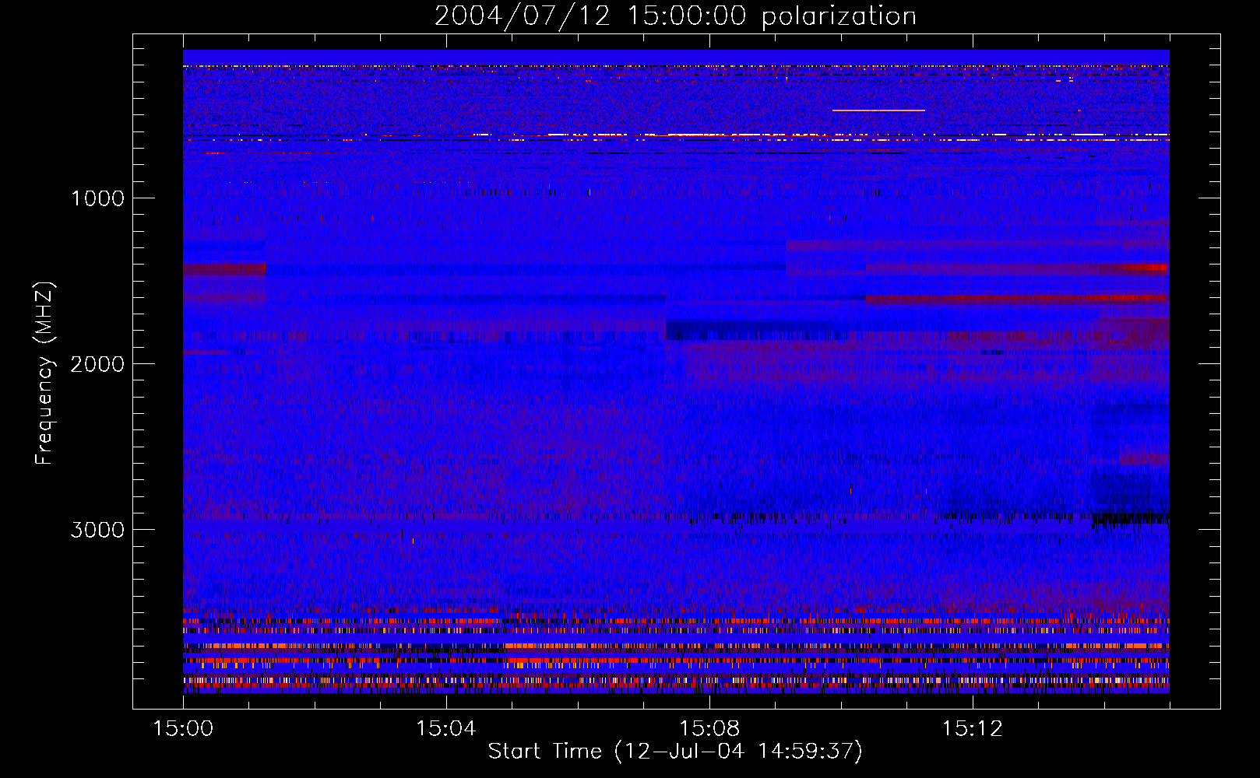Click the plot title '2004/07/12 15:00:00 polarization'

click(675, 16)
